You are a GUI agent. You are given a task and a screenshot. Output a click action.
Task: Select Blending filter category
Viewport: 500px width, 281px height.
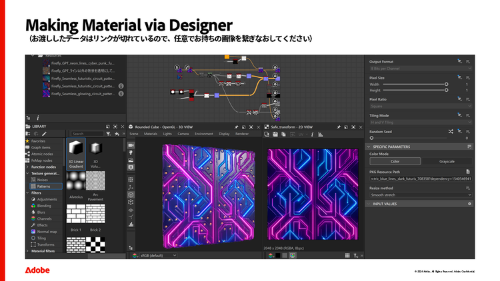pos(44,206)
